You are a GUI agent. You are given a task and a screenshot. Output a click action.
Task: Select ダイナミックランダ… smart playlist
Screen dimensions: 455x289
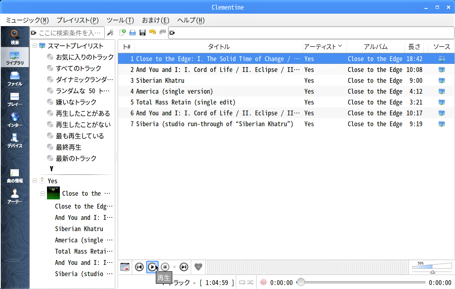84,80
